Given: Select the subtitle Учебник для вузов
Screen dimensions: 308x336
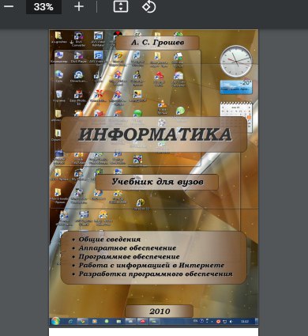Looking at the screenshot, I should pyautogui.click(x=157, y=182).
